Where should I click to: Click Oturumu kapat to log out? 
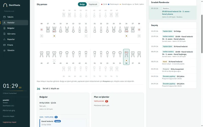(9, 116)
